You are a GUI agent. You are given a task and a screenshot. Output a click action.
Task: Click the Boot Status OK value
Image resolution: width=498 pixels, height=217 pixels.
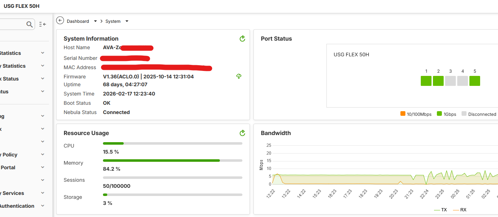(107, 103)
